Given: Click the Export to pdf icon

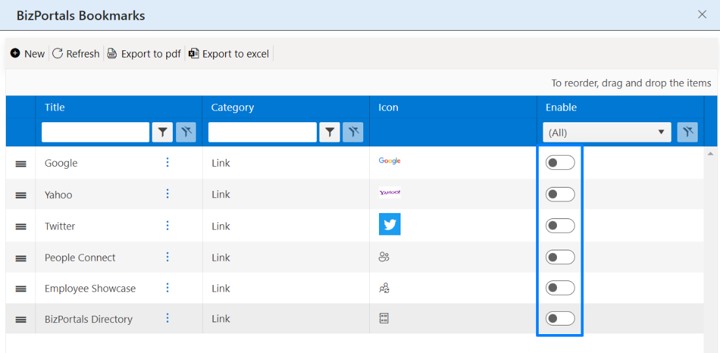Looking at the screenshot, I should pos(112,53).
